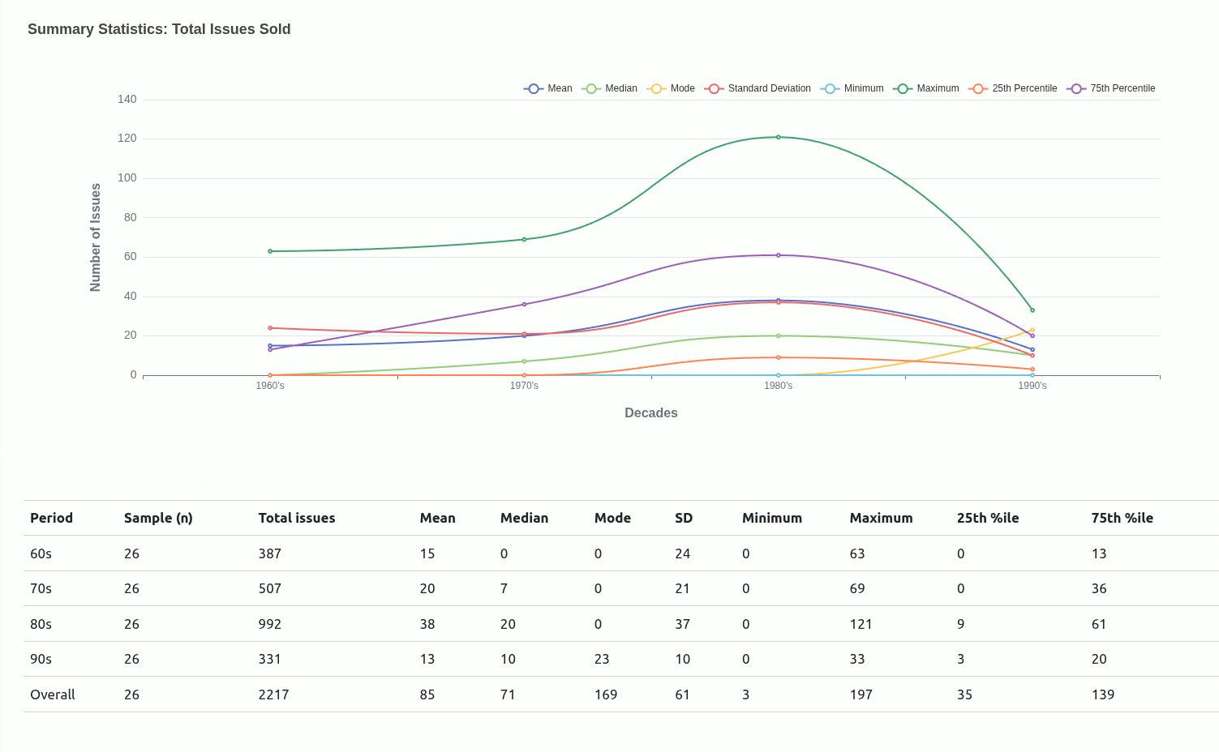Click the 75th Percentile point at 1970's
The image size is (1219, 752).
524,305
